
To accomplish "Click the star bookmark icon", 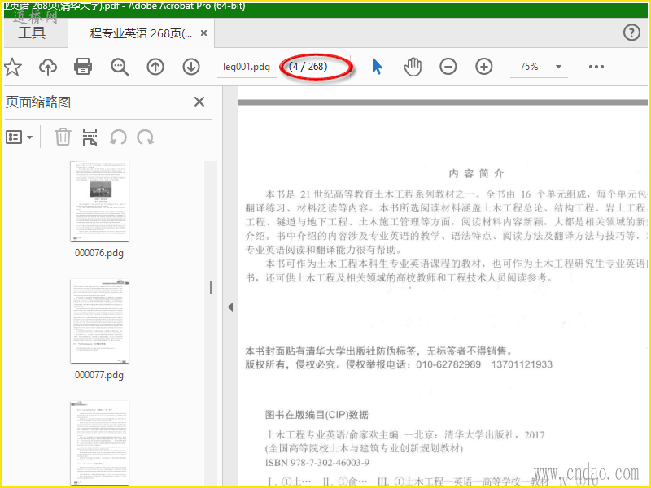I will [12, 67].
